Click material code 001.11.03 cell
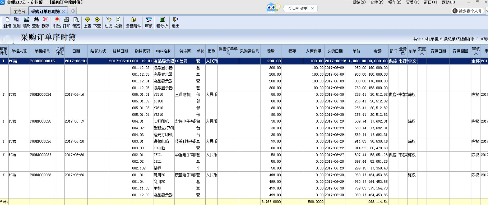 pos(142,188)
